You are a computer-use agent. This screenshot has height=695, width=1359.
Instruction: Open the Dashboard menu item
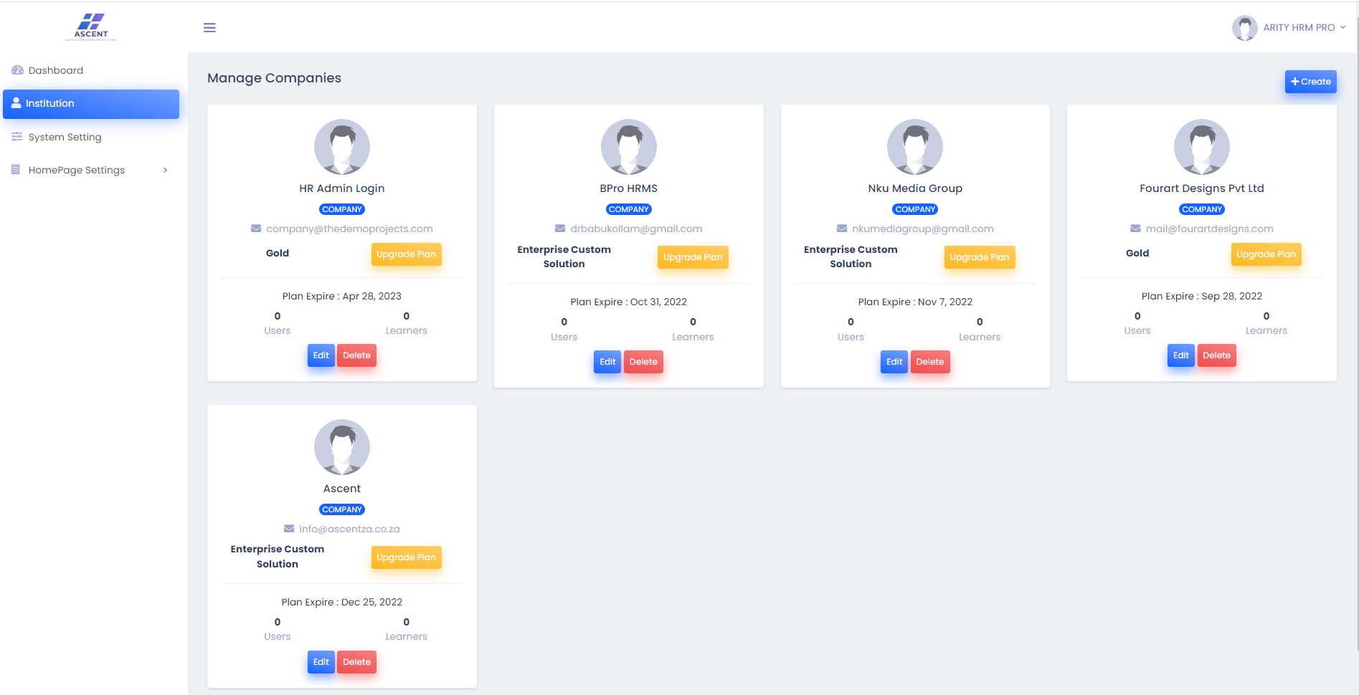coord(91,70)
